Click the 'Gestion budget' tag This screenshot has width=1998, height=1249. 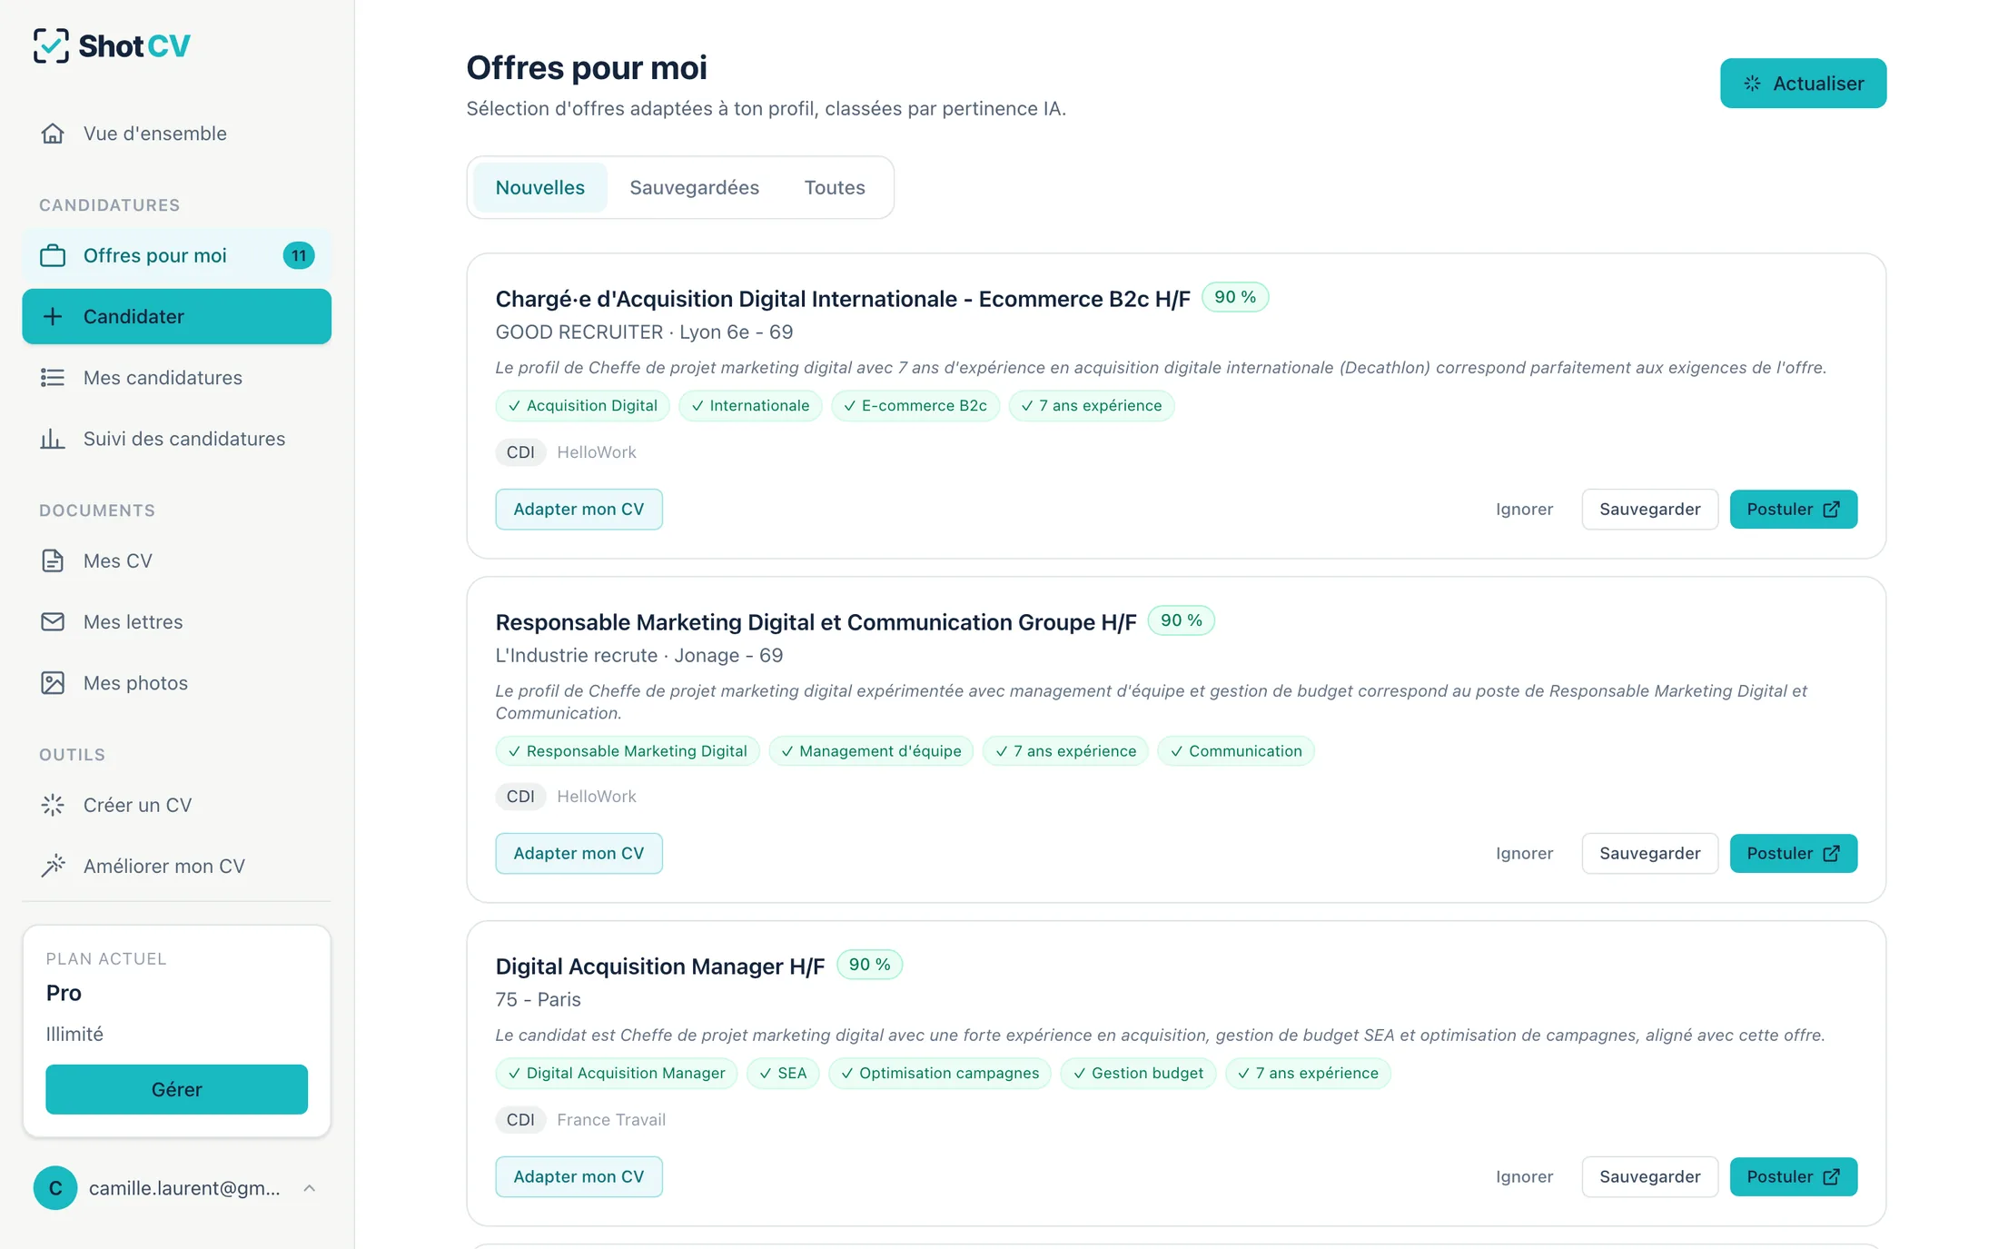point(1138,1073)
